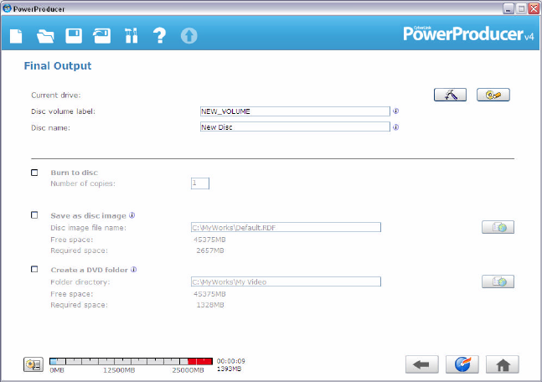Screen dimensions: 542x382
Task: Open preferences via the tools toolbar icon
Action: 131,36
